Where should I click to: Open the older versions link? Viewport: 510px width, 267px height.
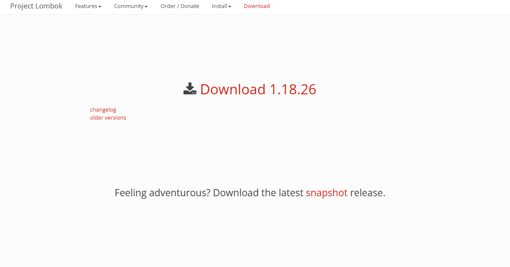108,117
